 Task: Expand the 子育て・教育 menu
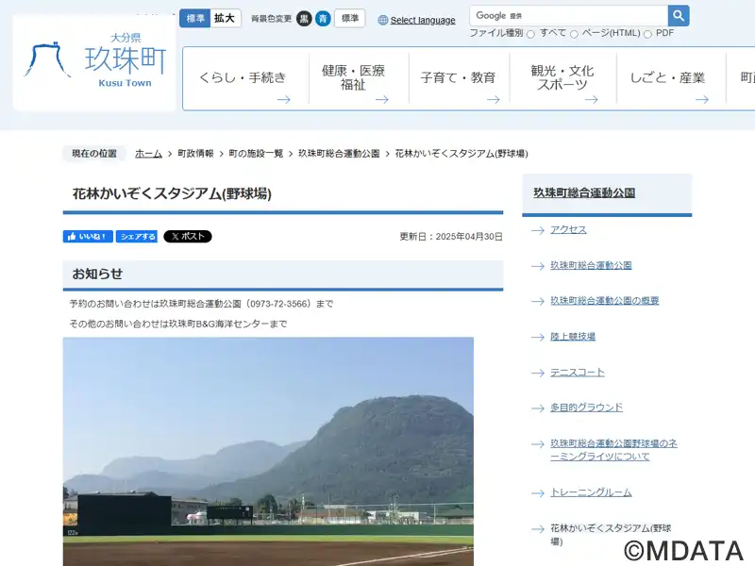pos(458,78)
